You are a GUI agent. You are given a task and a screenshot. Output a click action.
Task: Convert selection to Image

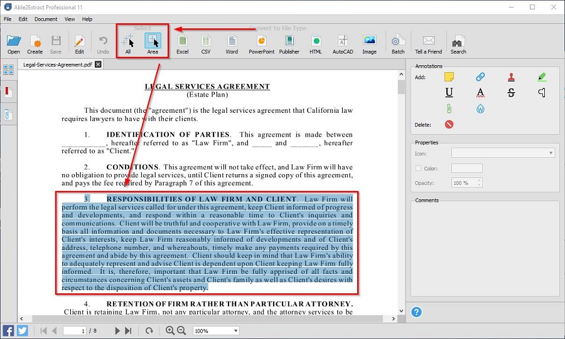point(369,44)
